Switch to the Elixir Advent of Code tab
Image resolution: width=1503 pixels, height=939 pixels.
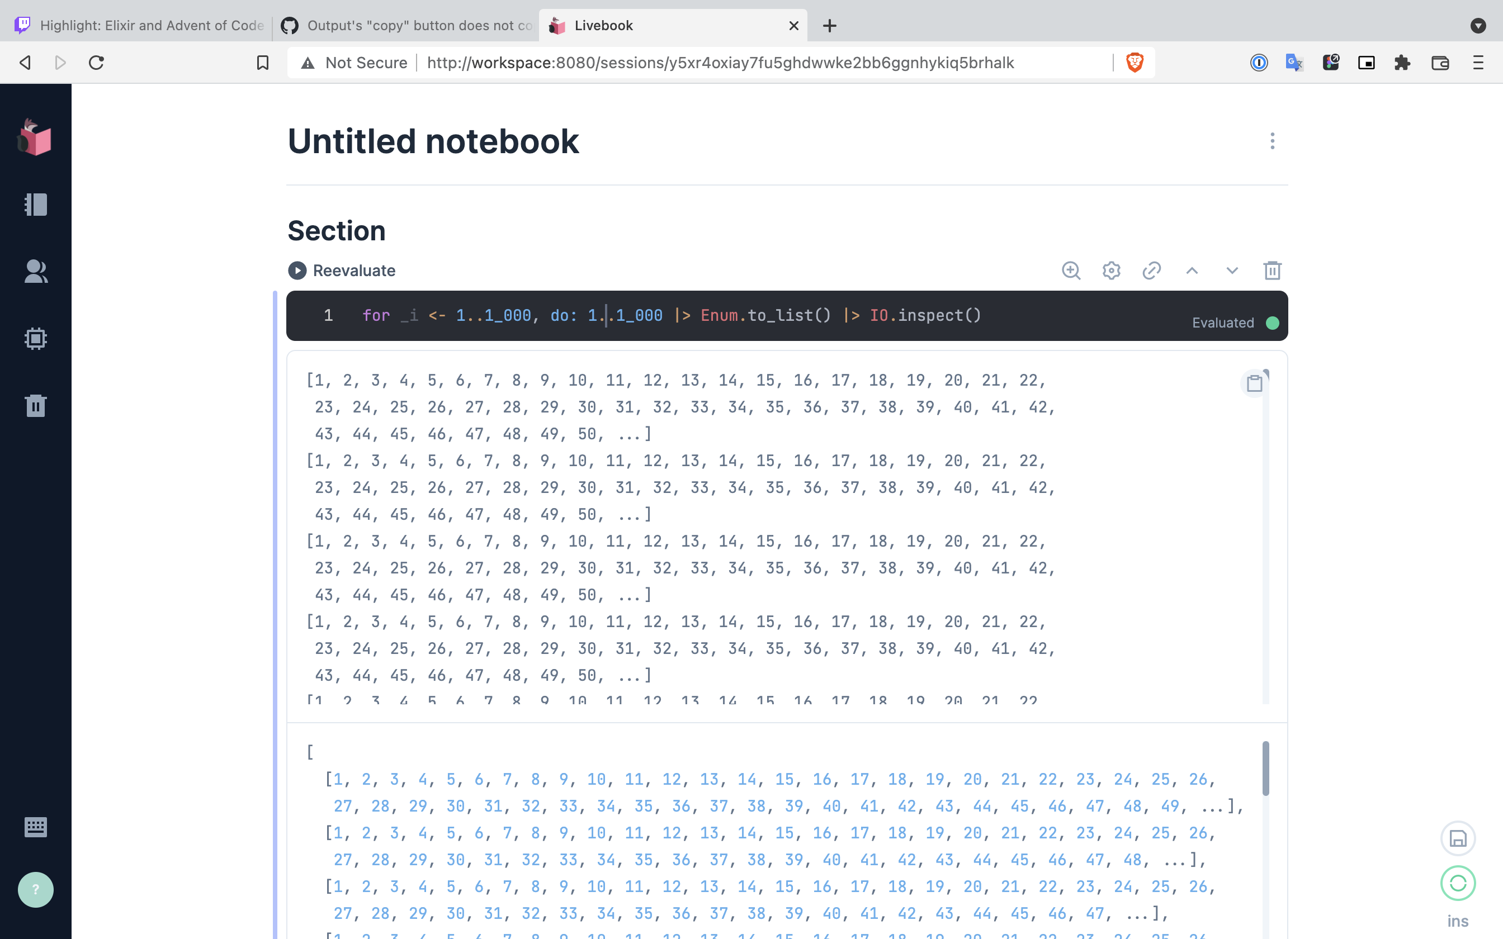click(x=149, y=26)
